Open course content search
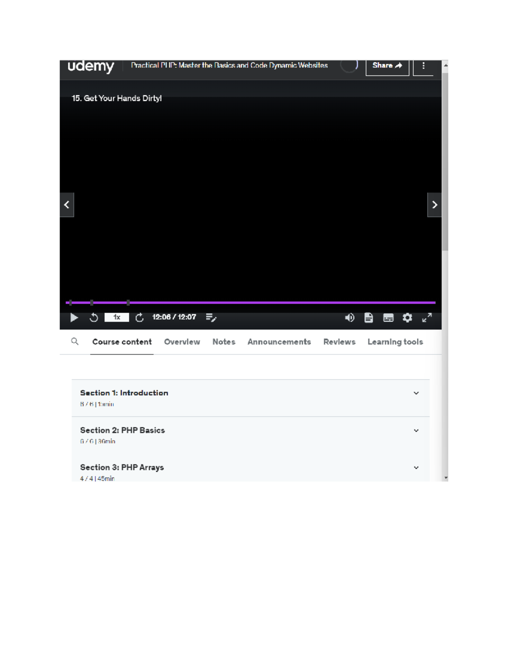Image resolution: width=508 pixels, height=658 pixels. (x=75, y=341)
